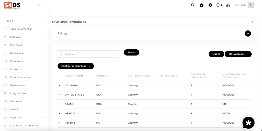Open the Más Acciones dropdown
262x131 pixels.
pos(238,54)
